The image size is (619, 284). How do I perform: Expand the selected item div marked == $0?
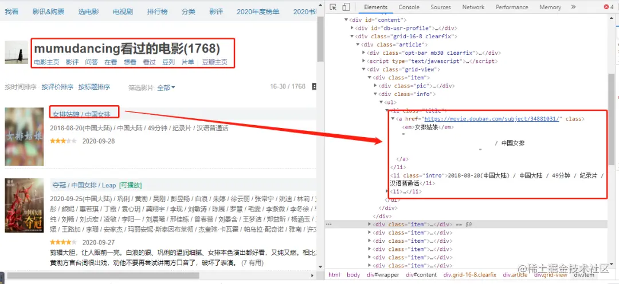point(370,224)
